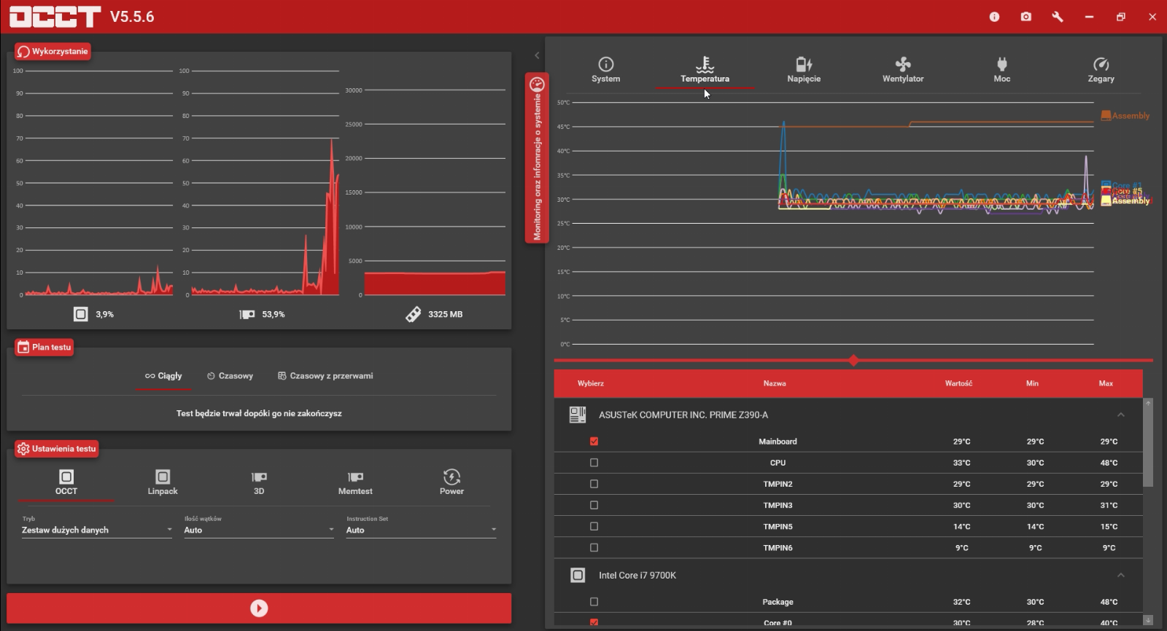Open the info icon in title bar
Image resolution: width=1167 pixels, height=631 pixels.
[994, 17]
